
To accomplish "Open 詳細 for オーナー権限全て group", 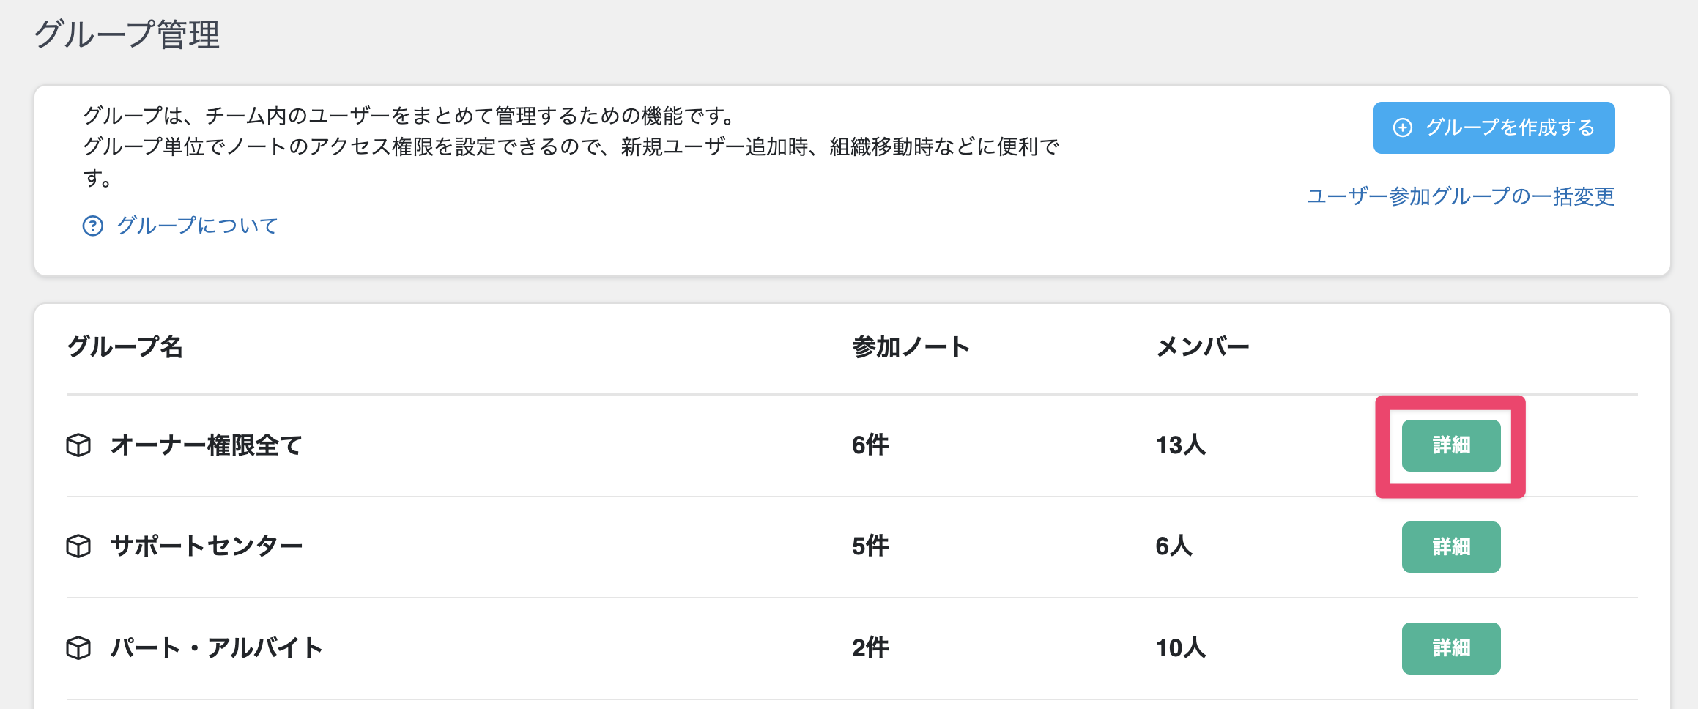I will click(1450, 445).
